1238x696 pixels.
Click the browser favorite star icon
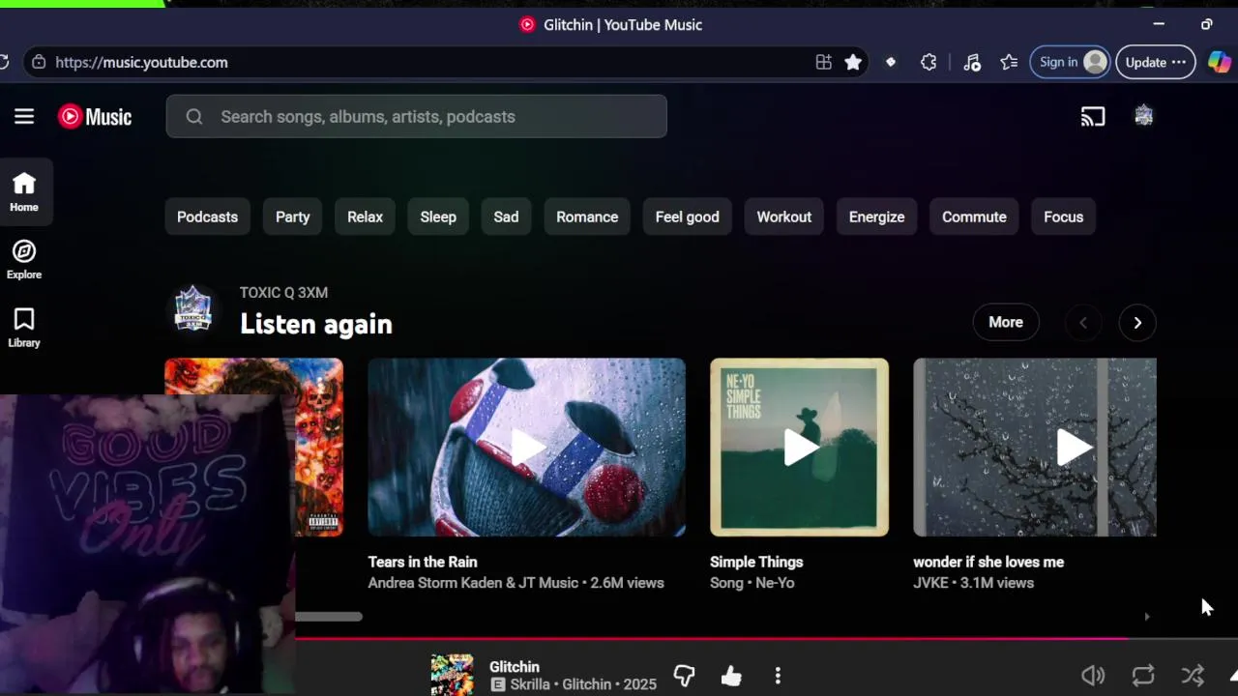(853, 62)
